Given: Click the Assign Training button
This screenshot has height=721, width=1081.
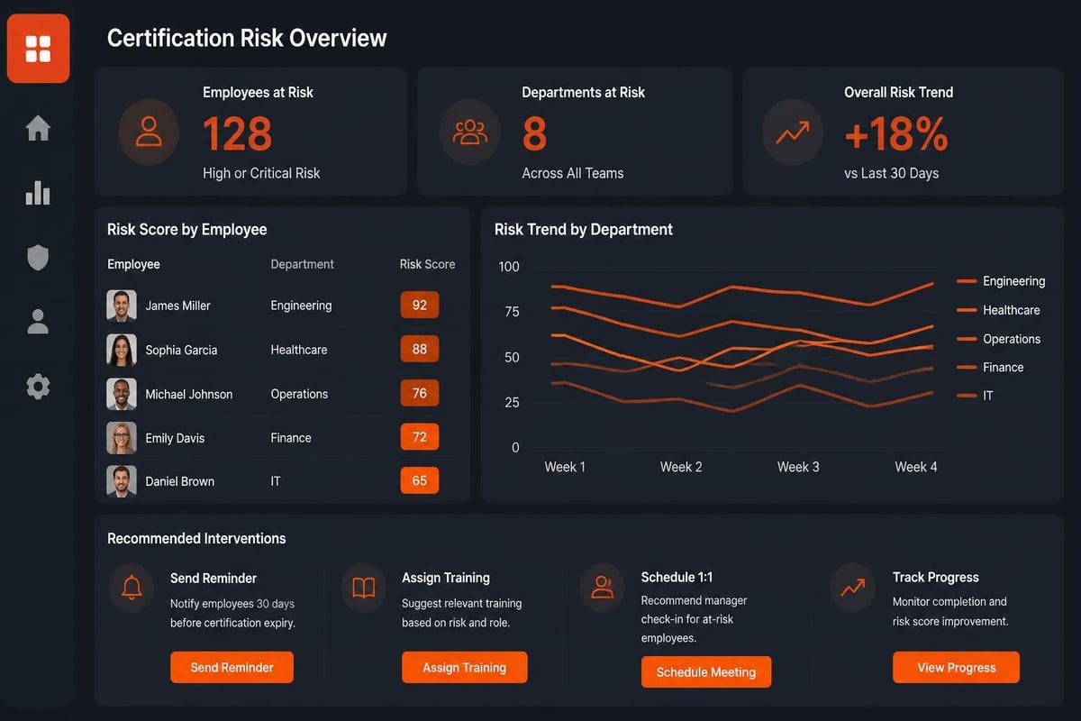Looking at the screenshot, I should point(465,668).
